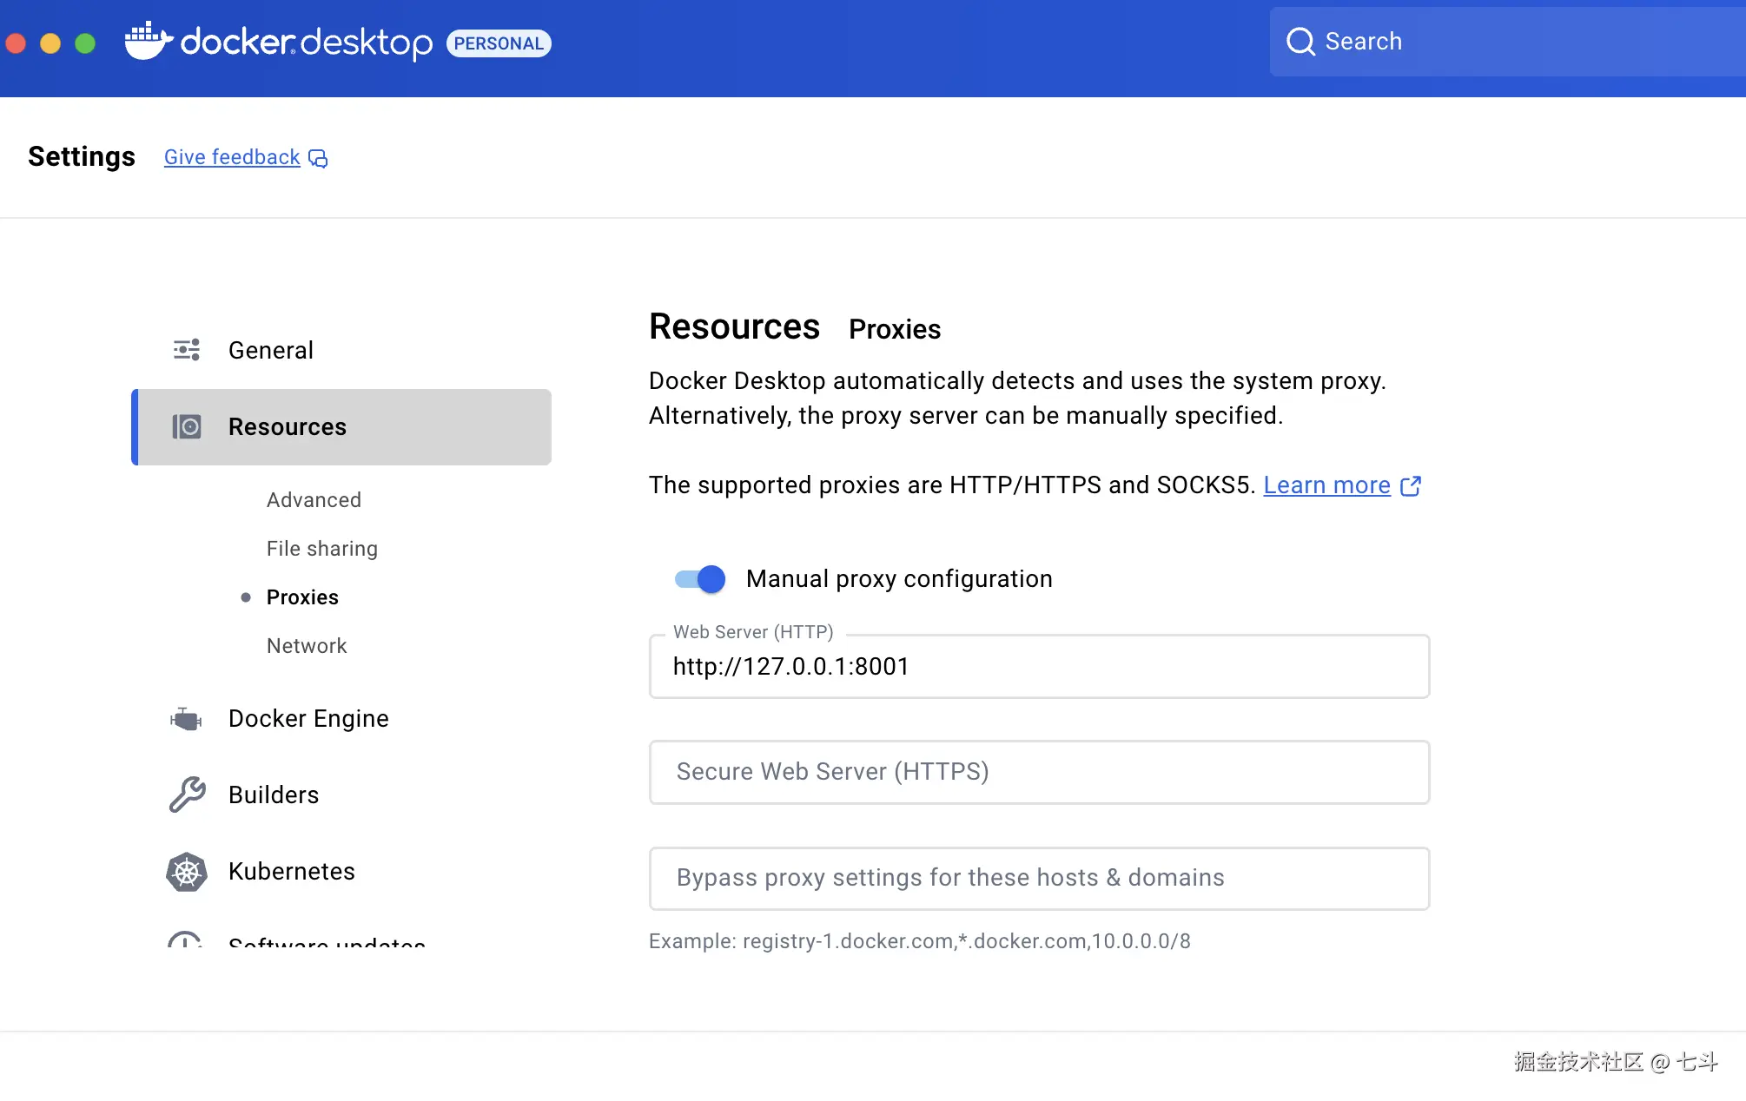Click the Docker Engine icon
Image resolution: width=1746 pixels, height=1101 pixels.
coord(187,719)
